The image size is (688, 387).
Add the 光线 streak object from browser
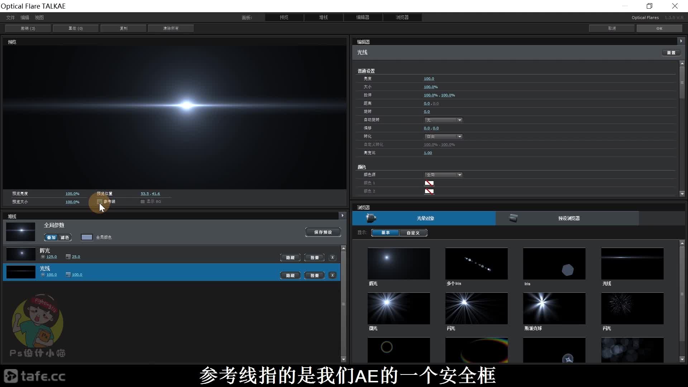coord(632,263)
